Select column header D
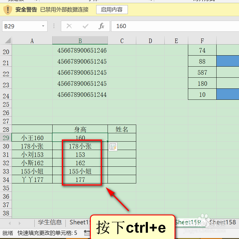 tap(150, 40)
